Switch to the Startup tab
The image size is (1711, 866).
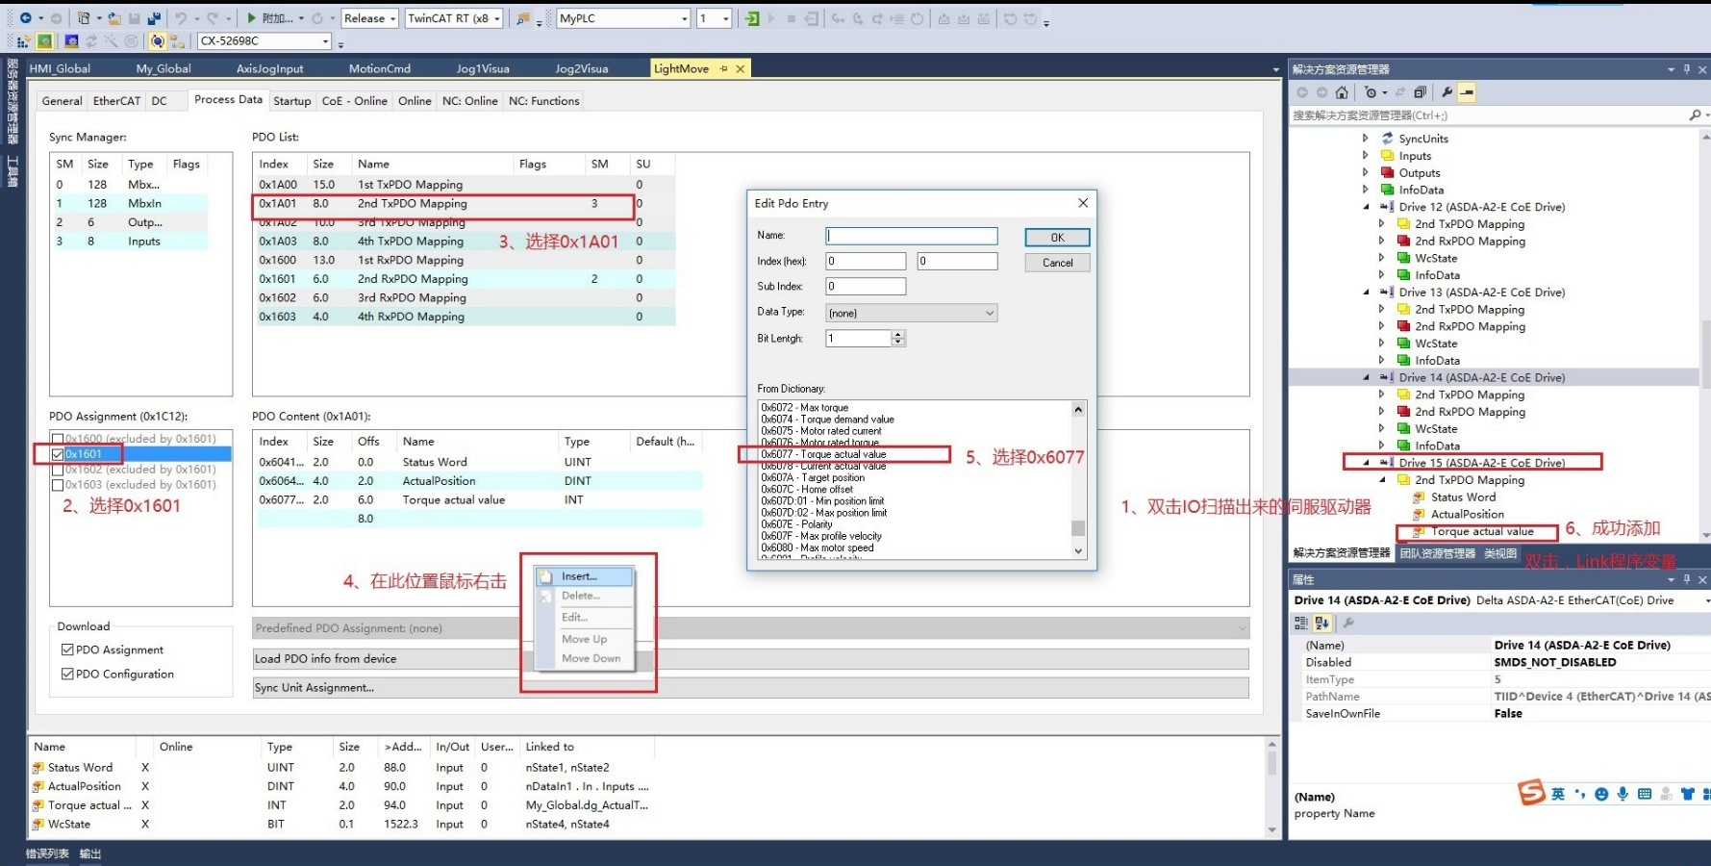292,101
